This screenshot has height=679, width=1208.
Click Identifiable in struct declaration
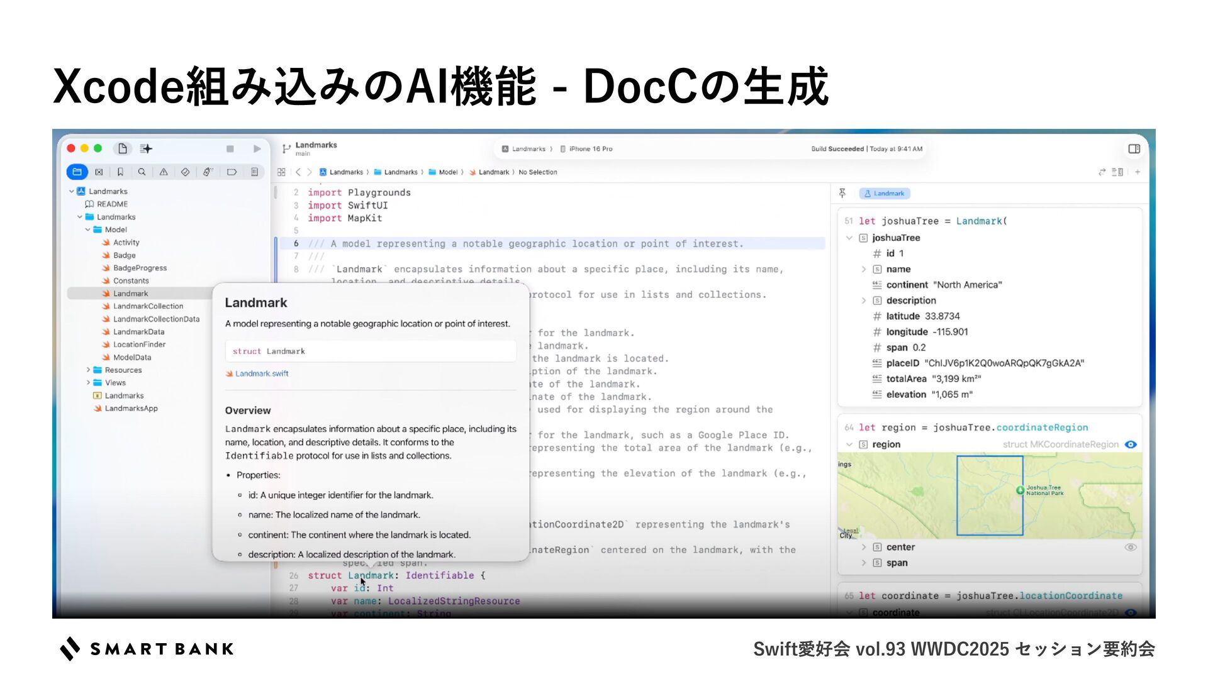[x=440, y=575]
